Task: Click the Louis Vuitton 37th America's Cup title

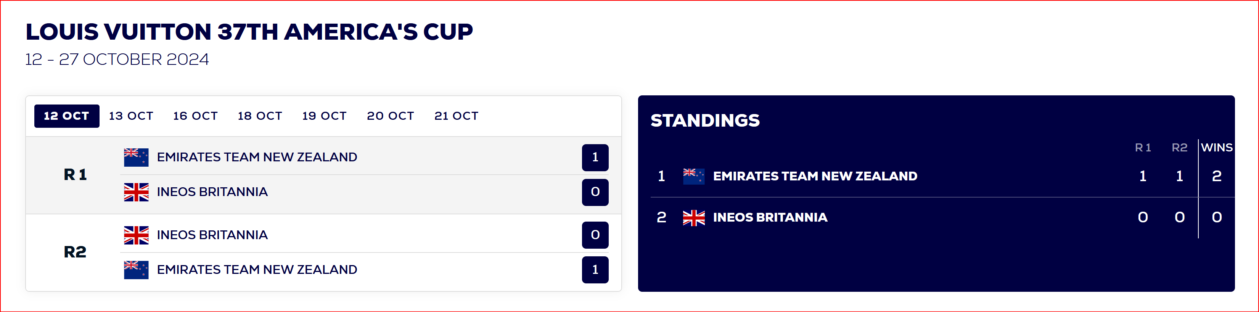Action: click(249, 32)
